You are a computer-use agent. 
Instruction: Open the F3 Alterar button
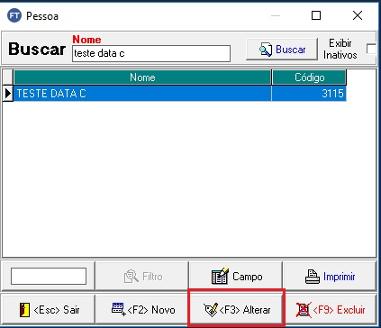[x=236, y=309]
